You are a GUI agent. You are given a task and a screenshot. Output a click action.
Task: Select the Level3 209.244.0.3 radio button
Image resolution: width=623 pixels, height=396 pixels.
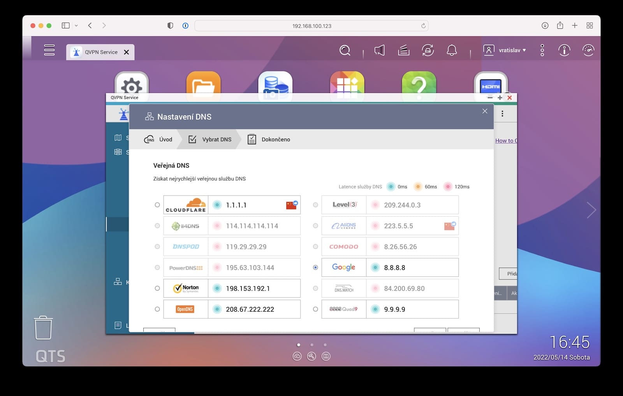coord(315,205)
